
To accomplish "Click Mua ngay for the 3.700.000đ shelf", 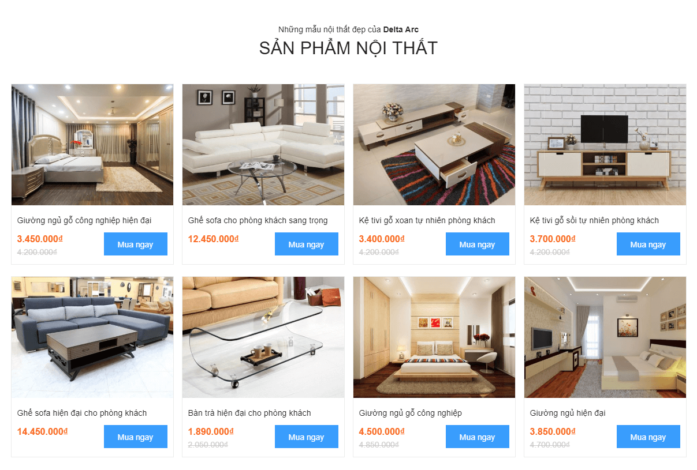I will point(648,244).
